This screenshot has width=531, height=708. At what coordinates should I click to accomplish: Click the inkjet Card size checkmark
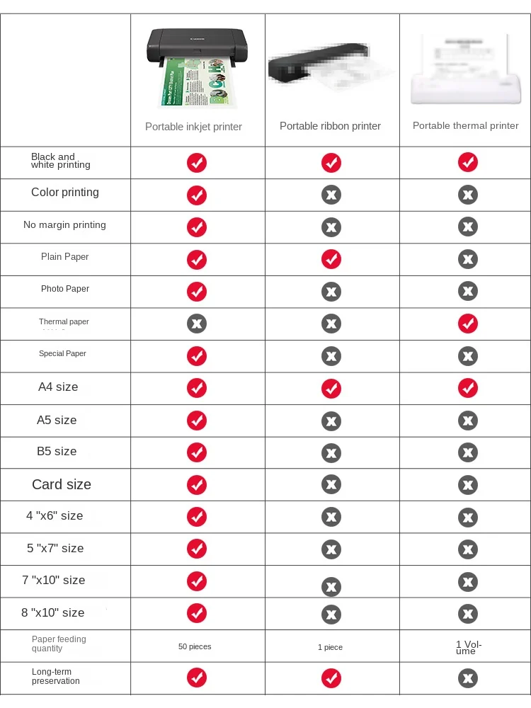[197, 485]
